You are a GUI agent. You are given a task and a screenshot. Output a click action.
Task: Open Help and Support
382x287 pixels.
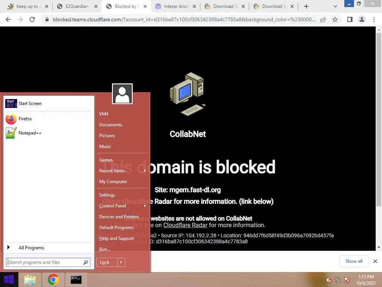[116, 238]
